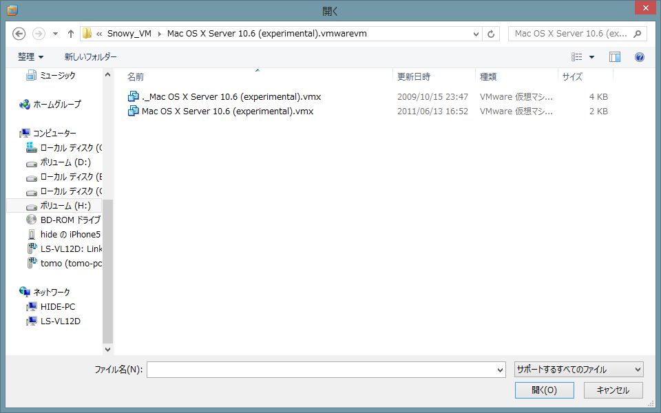Click sidebar scrollbar up arrow
The height and width of the screenshot is (413, 661).
click(x=107, y=74)
